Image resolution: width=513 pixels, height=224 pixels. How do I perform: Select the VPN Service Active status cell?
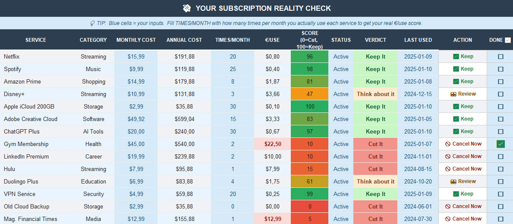click(341, 194)
